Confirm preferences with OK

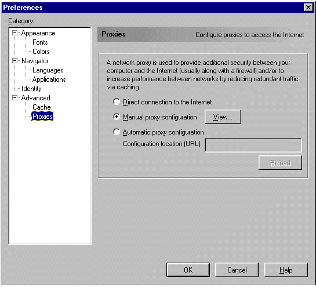point(188,270)
